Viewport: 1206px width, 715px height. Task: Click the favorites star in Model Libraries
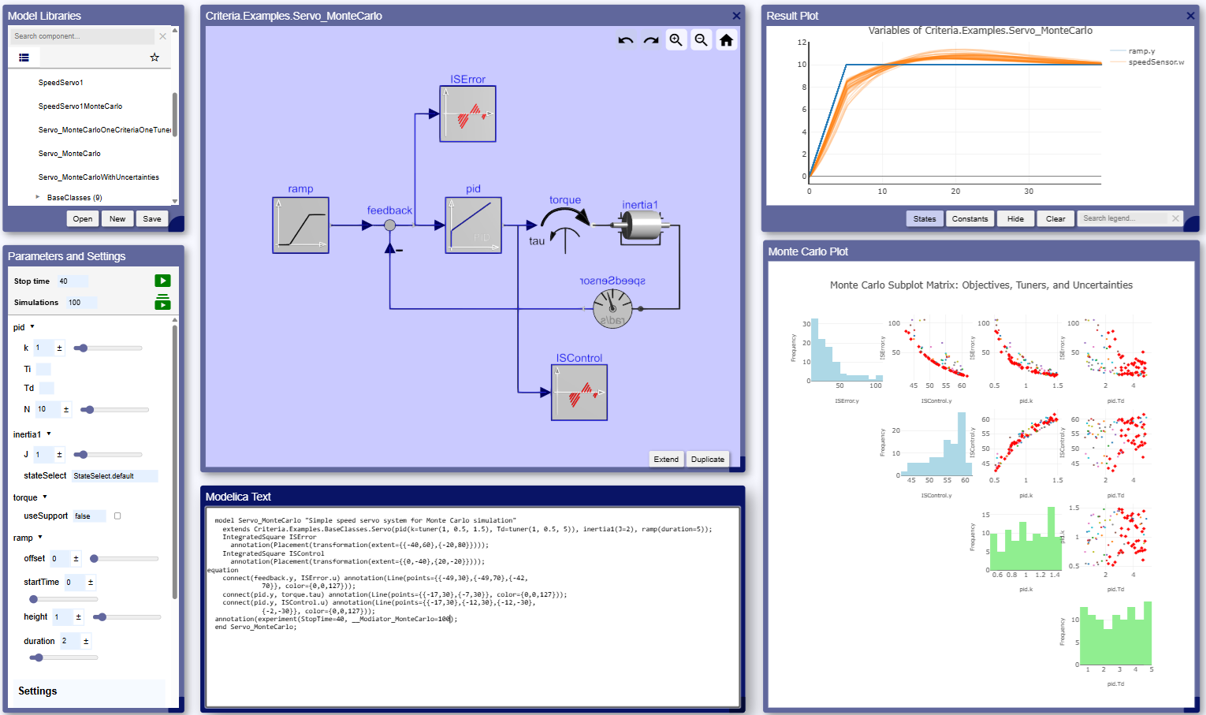tap(154, 58)
